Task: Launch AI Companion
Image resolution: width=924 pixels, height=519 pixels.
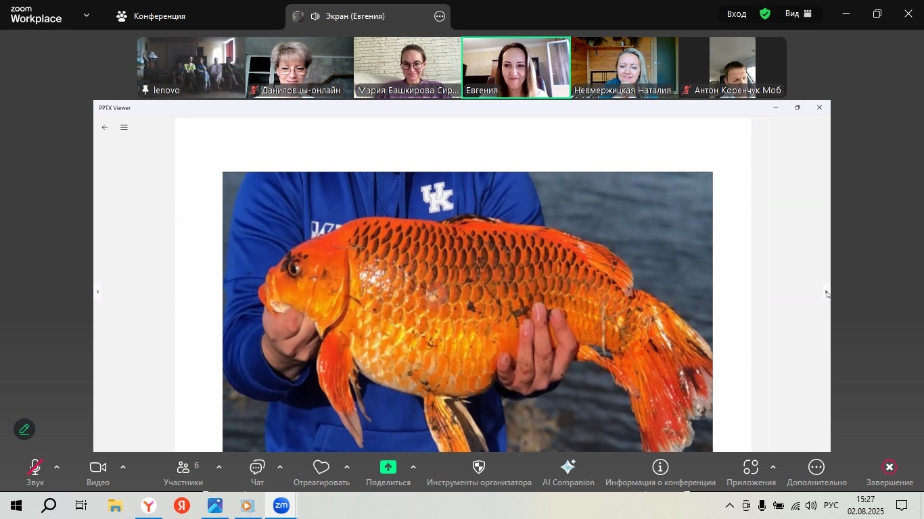Action: tap(568, 468)
